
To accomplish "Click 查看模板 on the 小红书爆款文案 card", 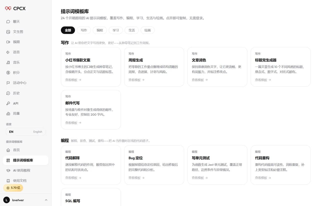I will click(x=73, y=80).
